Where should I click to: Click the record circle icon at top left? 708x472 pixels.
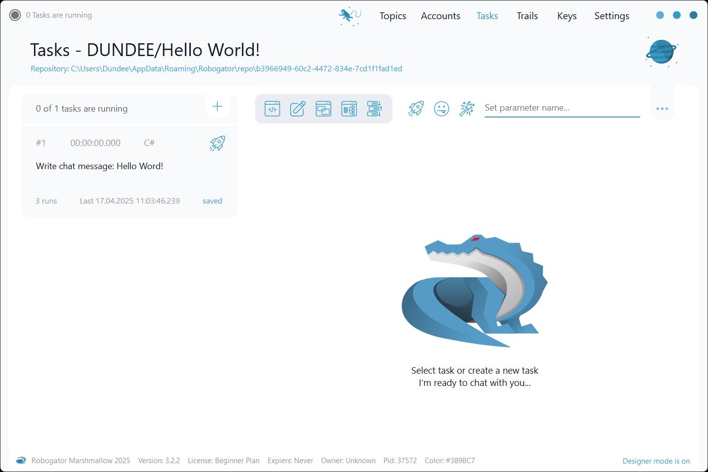[15, 15]
